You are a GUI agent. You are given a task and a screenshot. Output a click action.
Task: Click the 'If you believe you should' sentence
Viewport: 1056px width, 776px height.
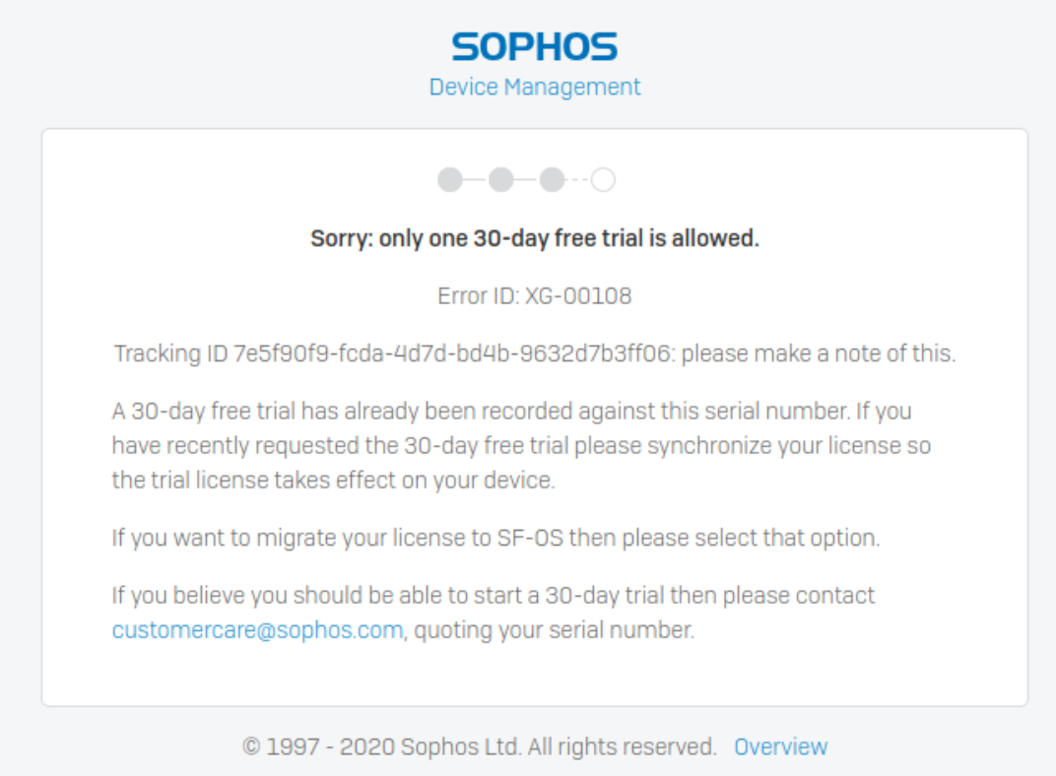(493, 596)
